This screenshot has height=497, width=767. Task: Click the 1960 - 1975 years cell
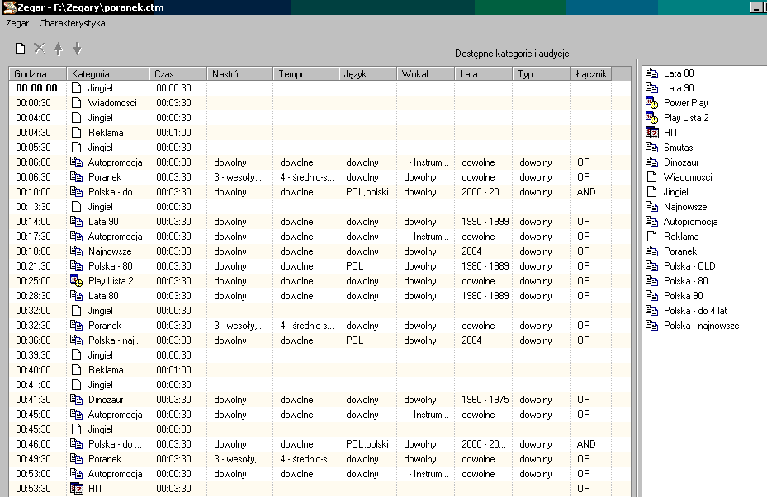click(x=485, y=400)
